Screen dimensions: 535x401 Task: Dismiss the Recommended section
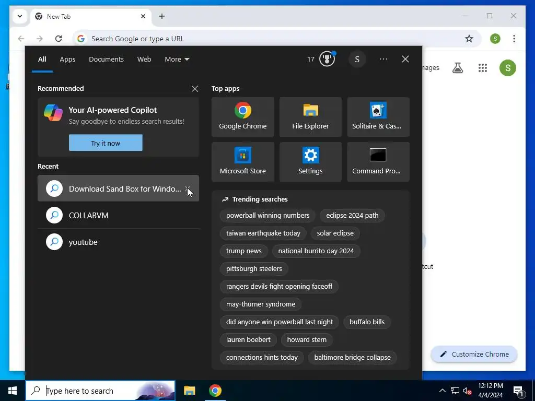point(195,89)
